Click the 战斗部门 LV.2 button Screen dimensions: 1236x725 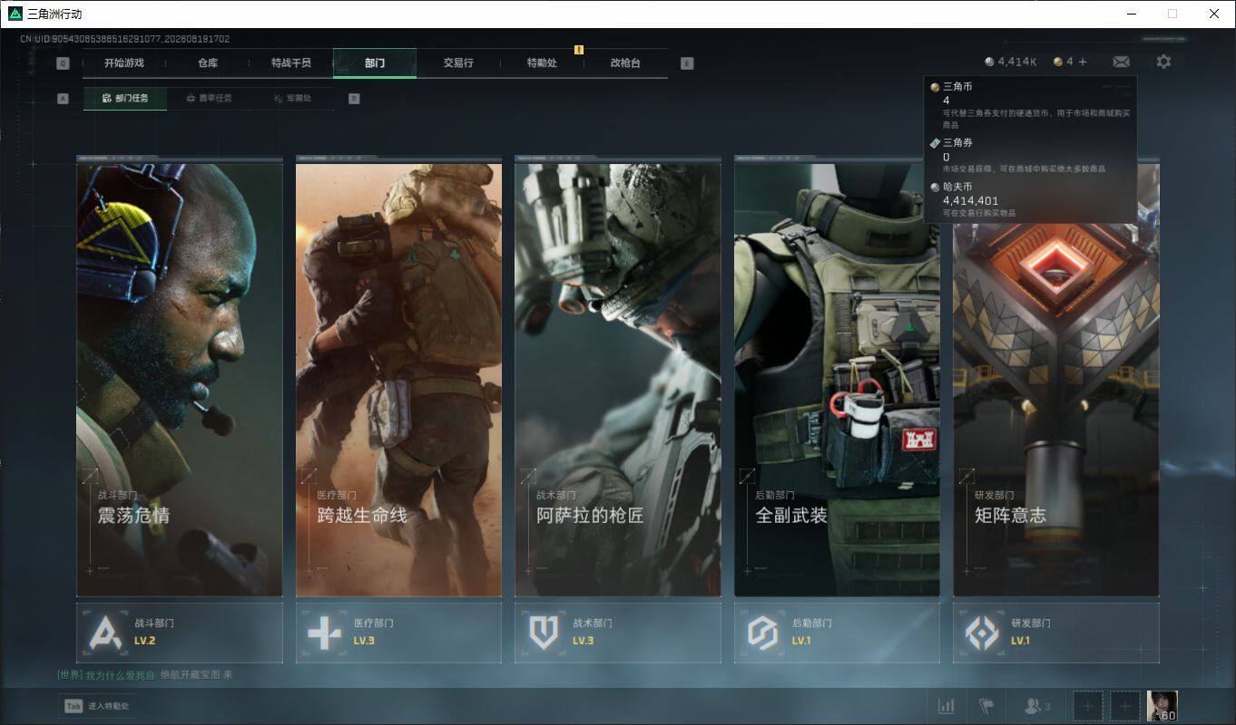point(180,633)
